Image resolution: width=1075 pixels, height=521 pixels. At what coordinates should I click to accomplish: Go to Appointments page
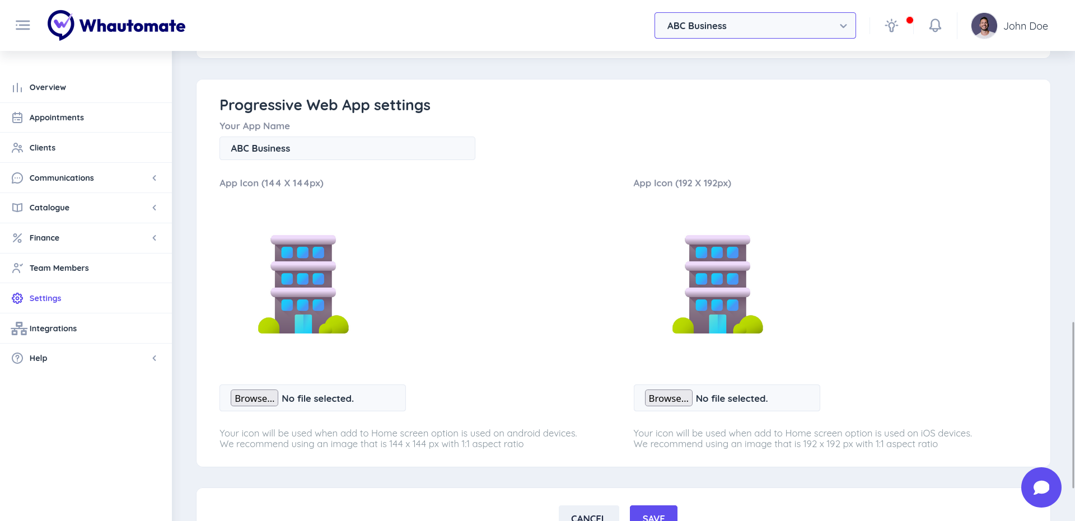[57, 118]
